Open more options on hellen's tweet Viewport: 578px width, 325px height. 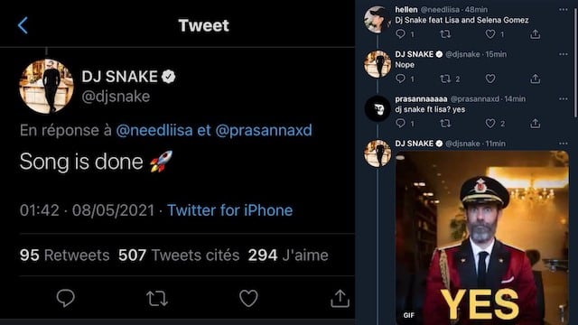(564, 10)
